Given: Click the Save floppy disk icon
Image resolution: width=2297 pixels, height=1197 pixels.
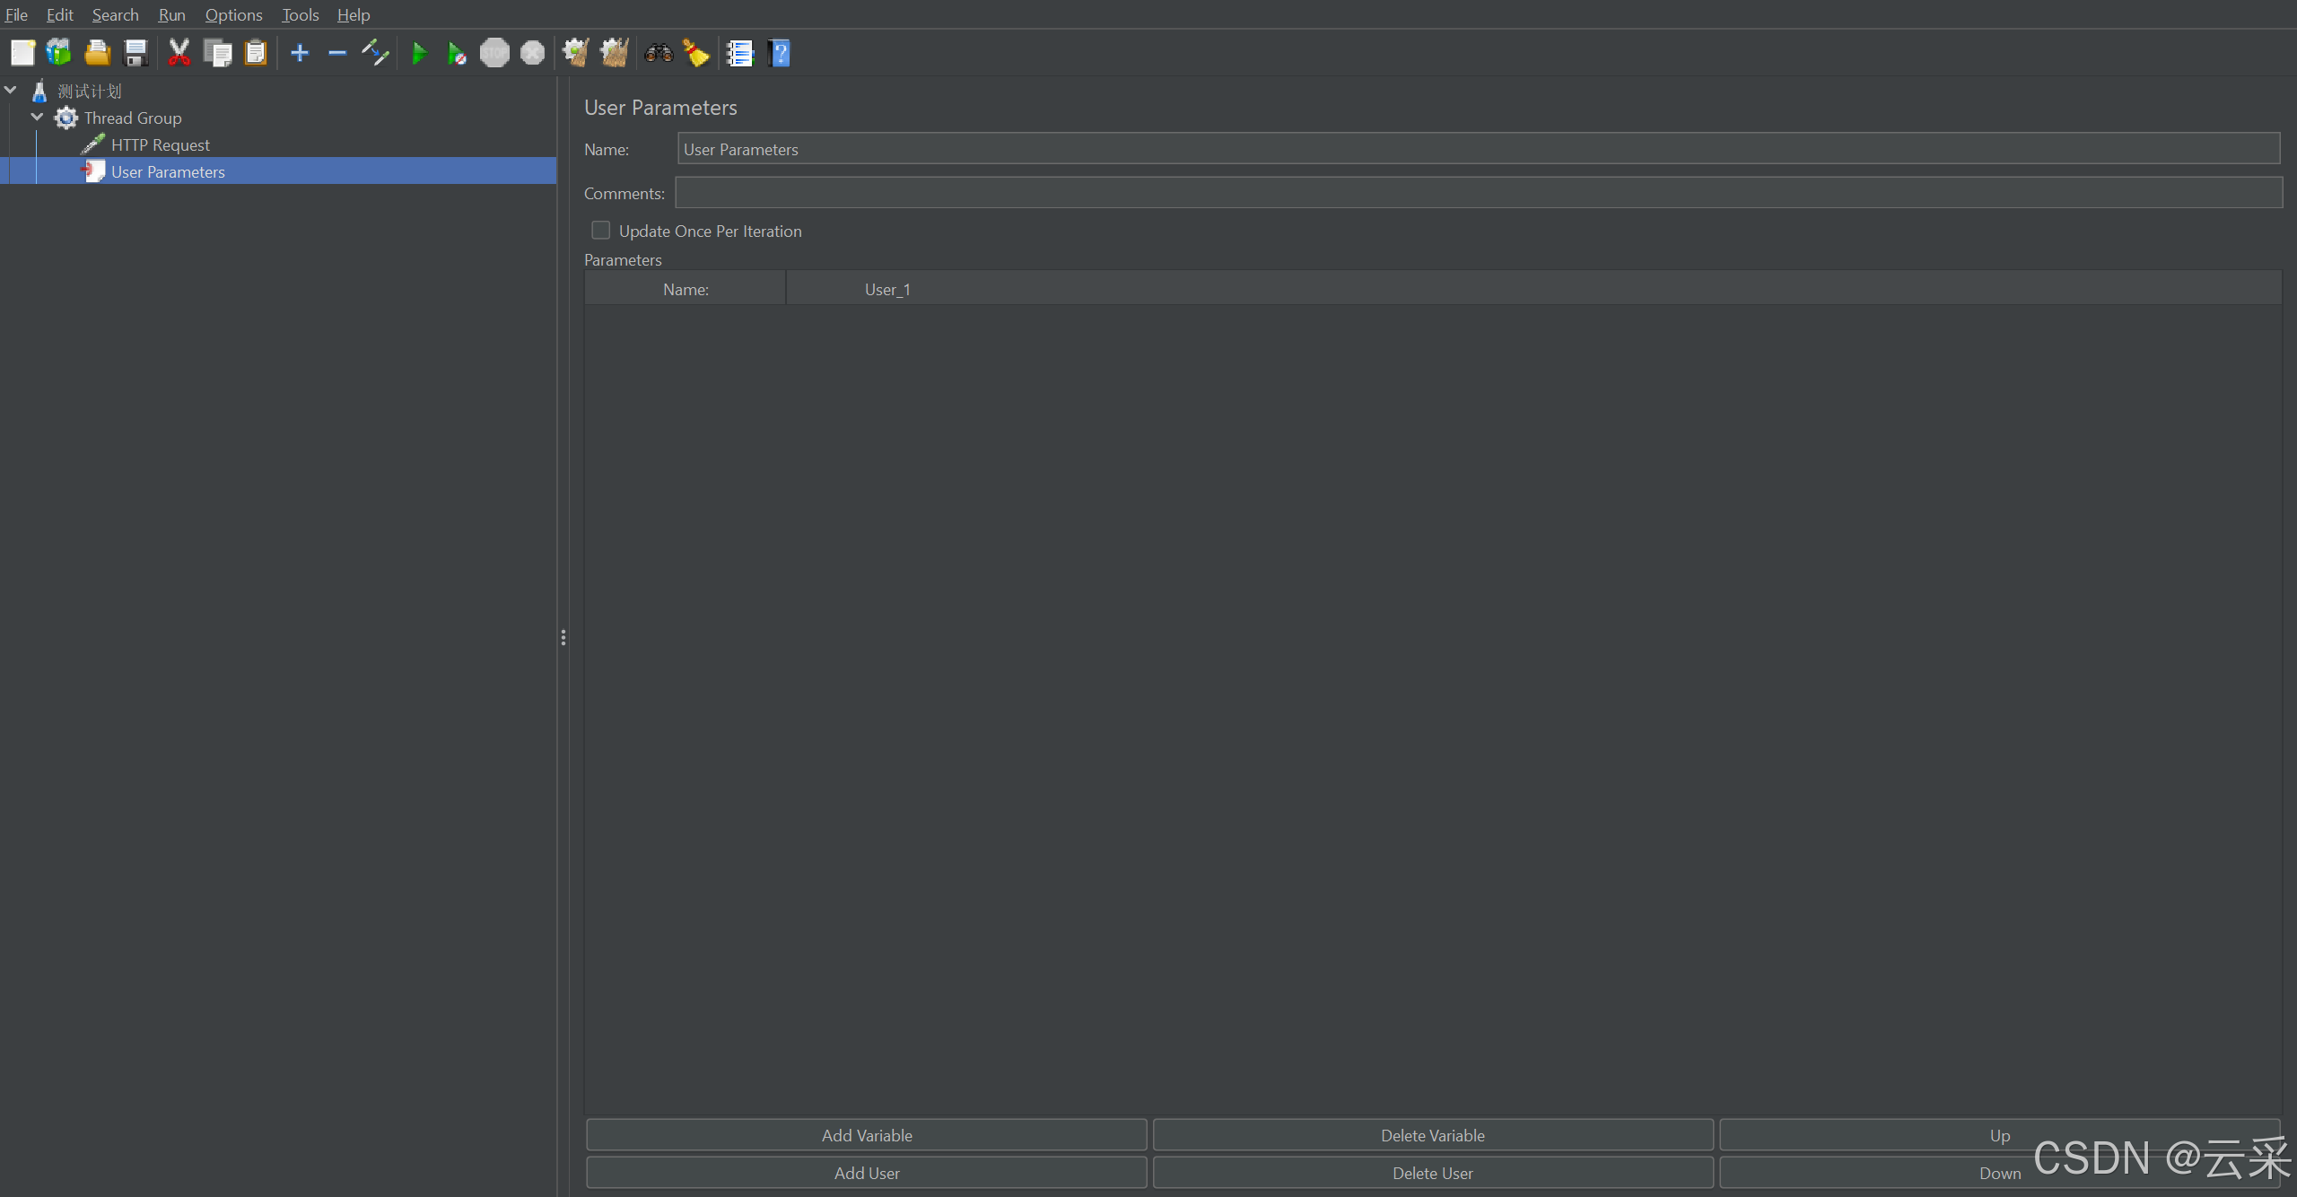Looking at the screenshot, I should tap(135, 53).
